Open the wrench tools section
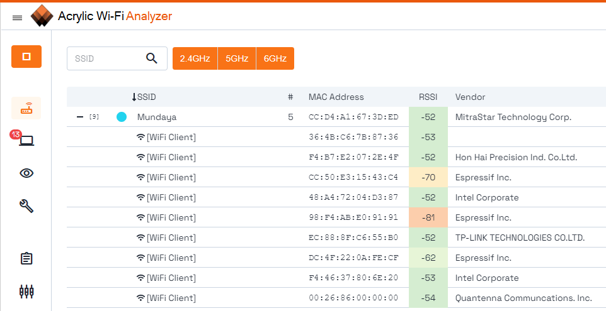 coord(26,206)
